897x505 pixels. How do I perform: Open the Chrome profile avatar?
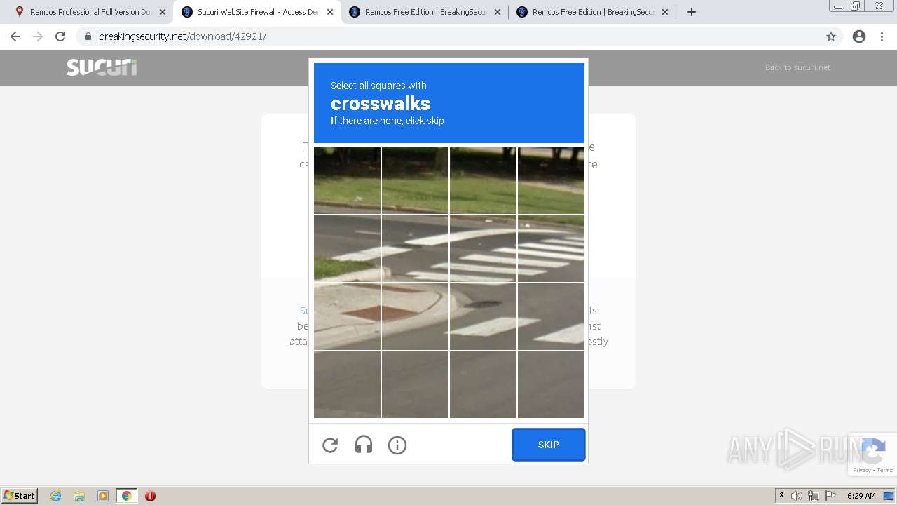click(x=859, y=36)
